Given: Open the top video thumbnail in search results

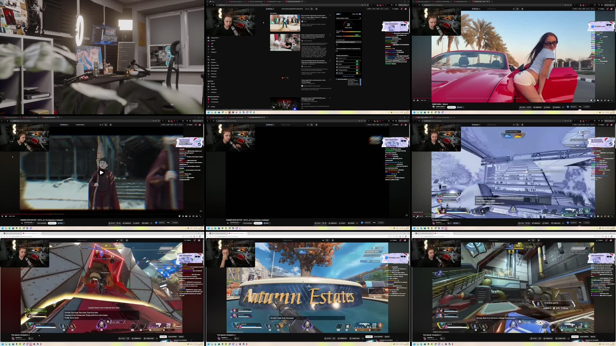Looking at the screenshot, I should [285, 23].
